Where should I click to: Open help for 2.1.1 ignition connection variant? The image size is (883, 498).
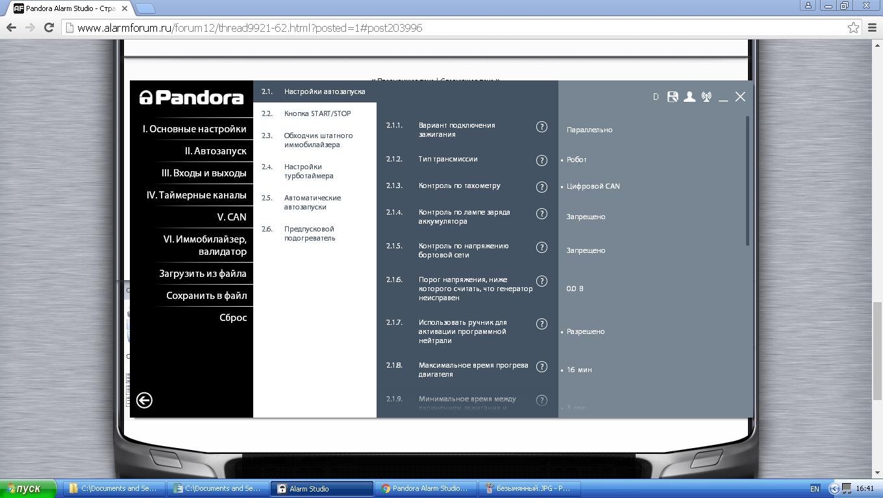[541, 126]
